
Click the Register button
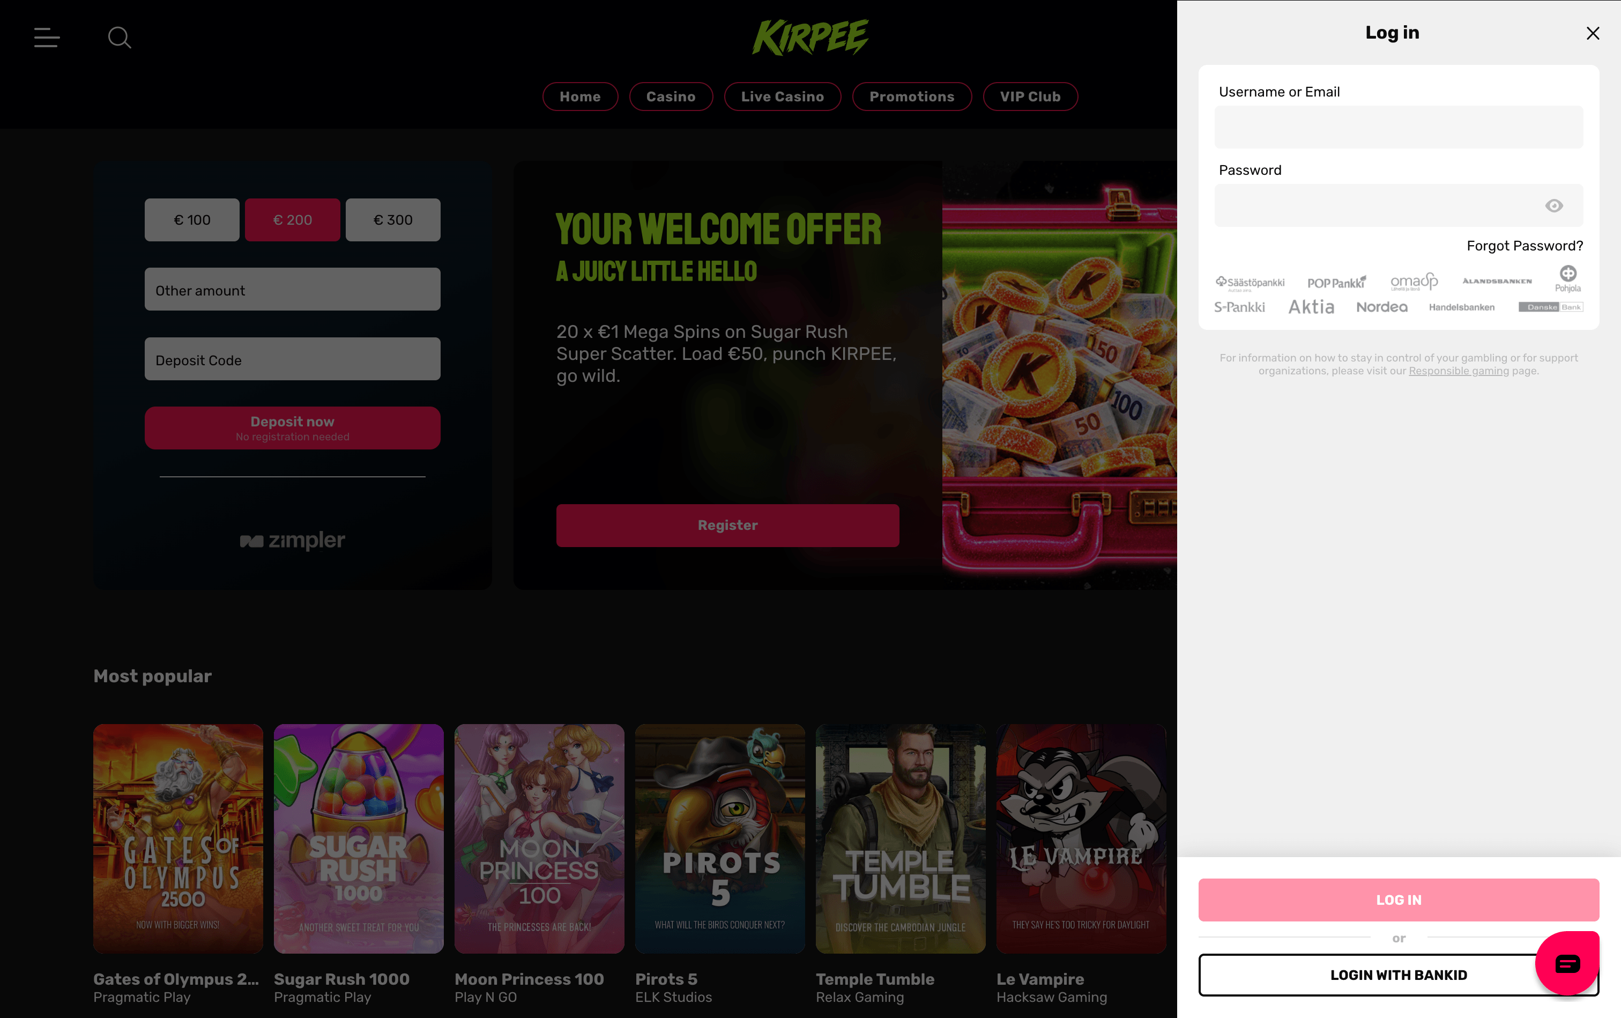727,525
